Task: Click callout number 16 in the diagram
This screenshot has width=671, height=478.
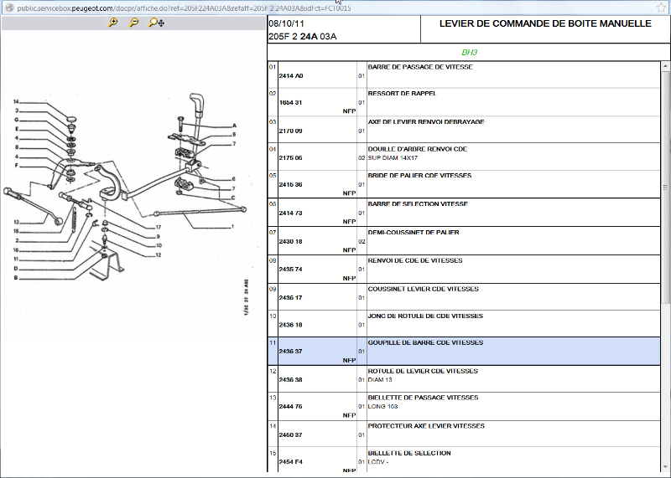Action: (x=16, y=250)
